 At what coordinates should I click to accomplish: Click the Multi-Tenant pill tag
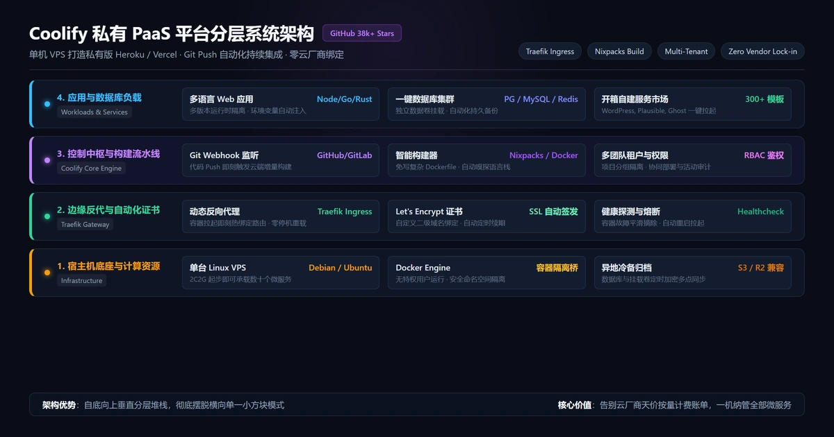[686, 51]
